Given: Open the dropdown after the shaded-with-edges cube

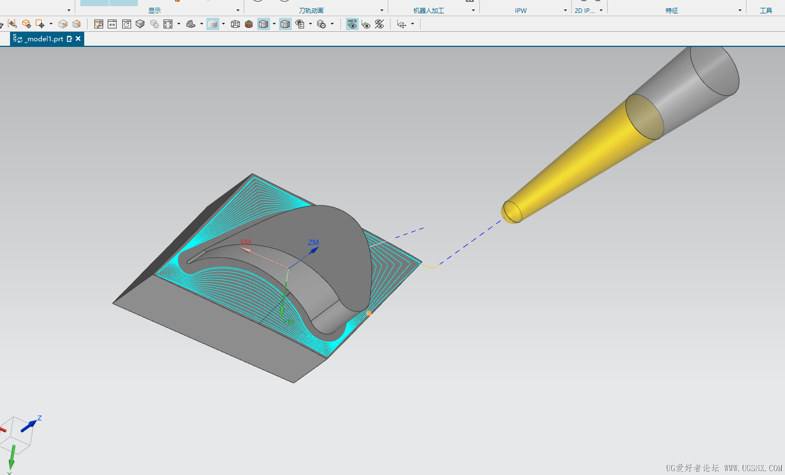Looking at the screenshot, I should [274, 24].
